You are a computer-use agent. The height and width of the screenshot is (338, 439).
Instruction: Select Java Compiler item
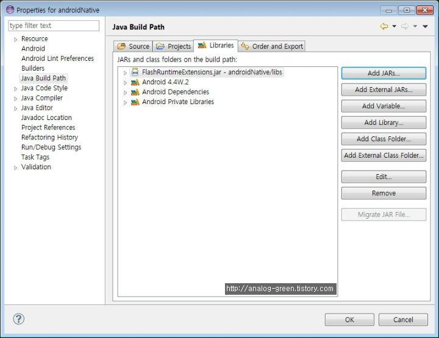tap(41, 98)
